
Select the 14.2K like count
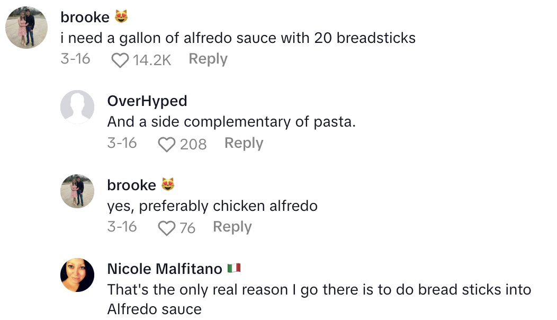[152, 60]
